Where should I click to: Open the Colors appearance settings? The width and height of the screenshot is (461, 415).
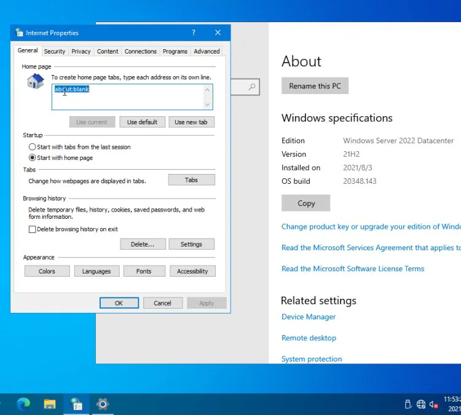click(47, 271)
